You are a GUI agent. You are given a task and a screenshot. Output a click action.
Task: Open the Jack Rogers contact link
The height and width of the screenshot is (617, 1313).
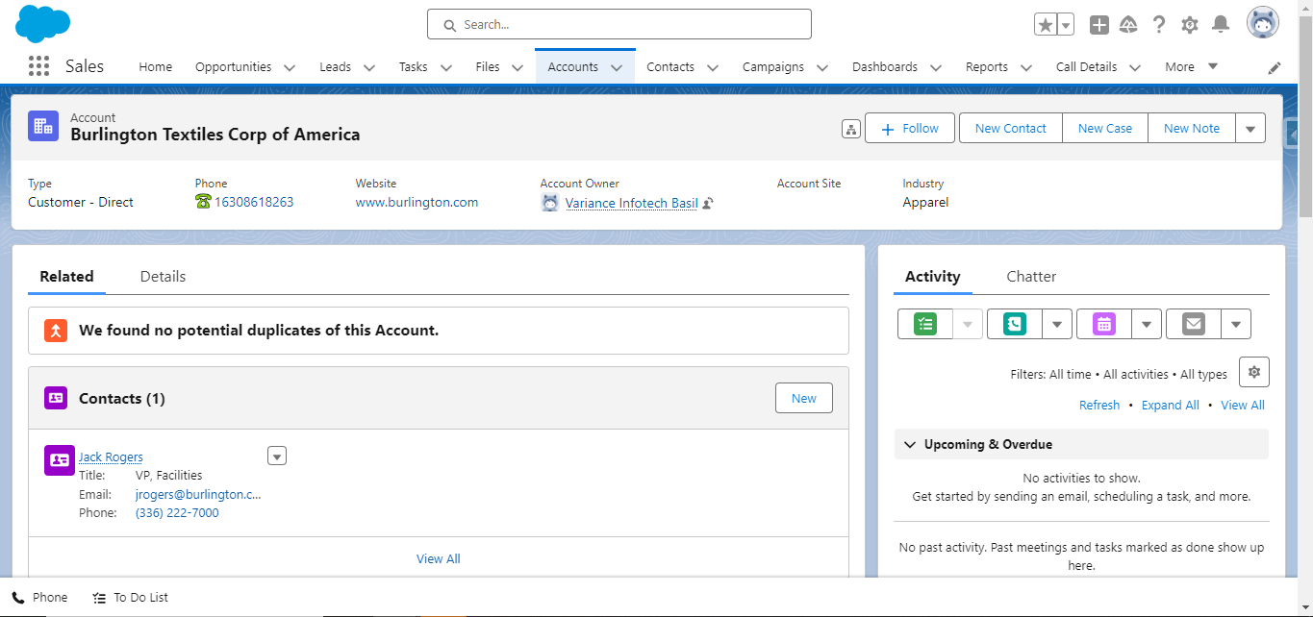(x=111, y=457)
